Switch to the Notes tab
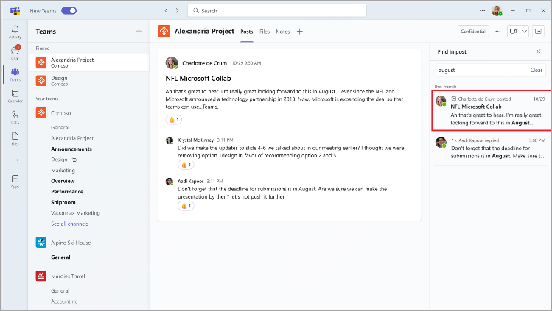Screen dimensions: 552x311 click(283, 32)
